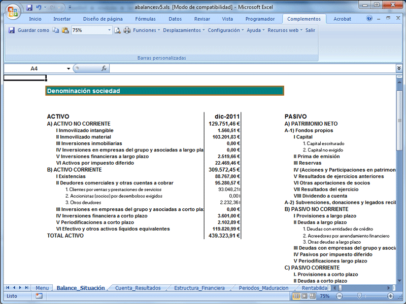Screen dimensions: 406x304
Task: Select the 3. Otros deudores row label
Action: click(x=83, y=202)
